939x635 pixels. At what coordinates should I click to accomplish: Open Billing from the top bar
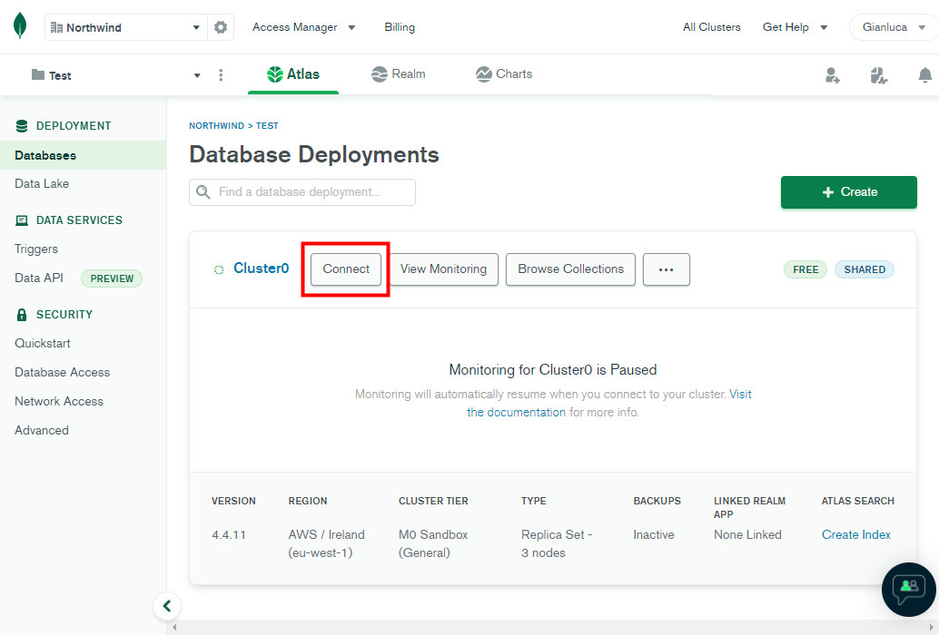(400, 27)
